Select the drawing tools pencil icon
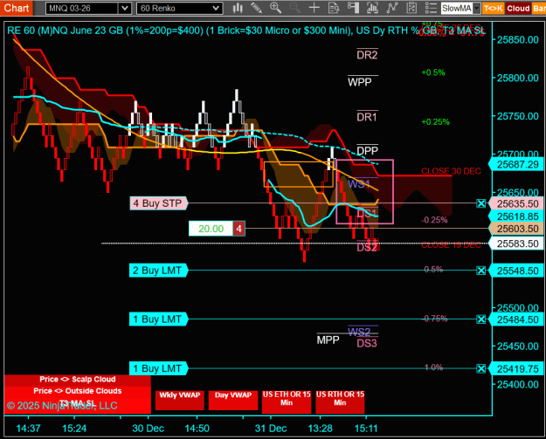Viewport: 546px width, 439px height. pos(256,8)
